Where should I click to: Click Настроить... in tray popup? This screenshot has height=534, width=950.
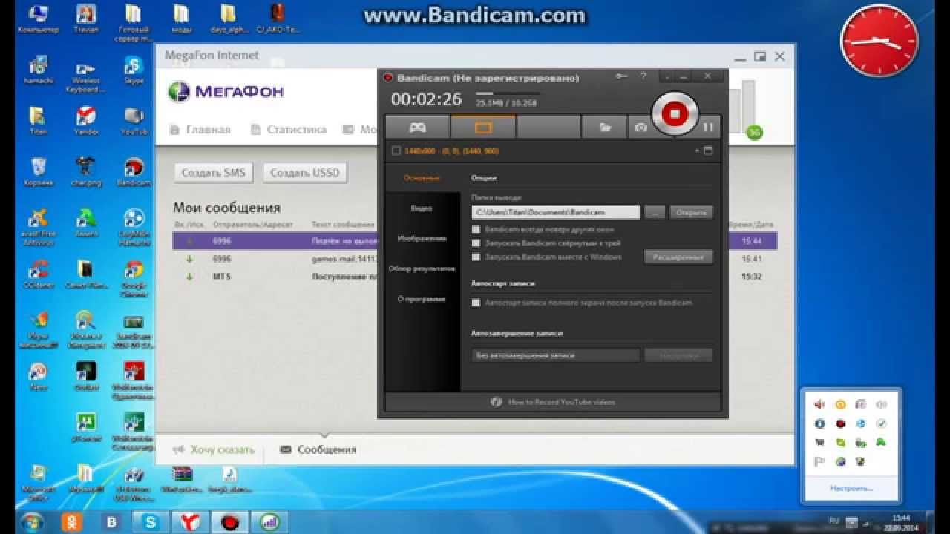coord(851,489)
